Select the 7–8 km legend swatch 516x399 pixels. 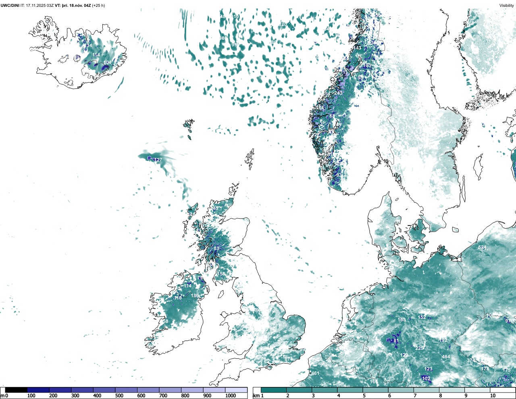coord(427,390)
